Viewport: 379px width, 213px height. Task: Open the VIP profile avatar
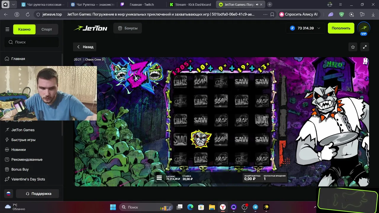tap(364, 28)
